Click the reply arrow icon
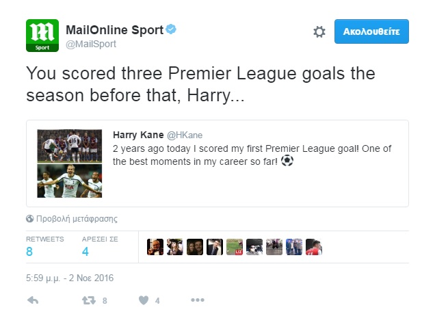 click(x=32, y=300)
